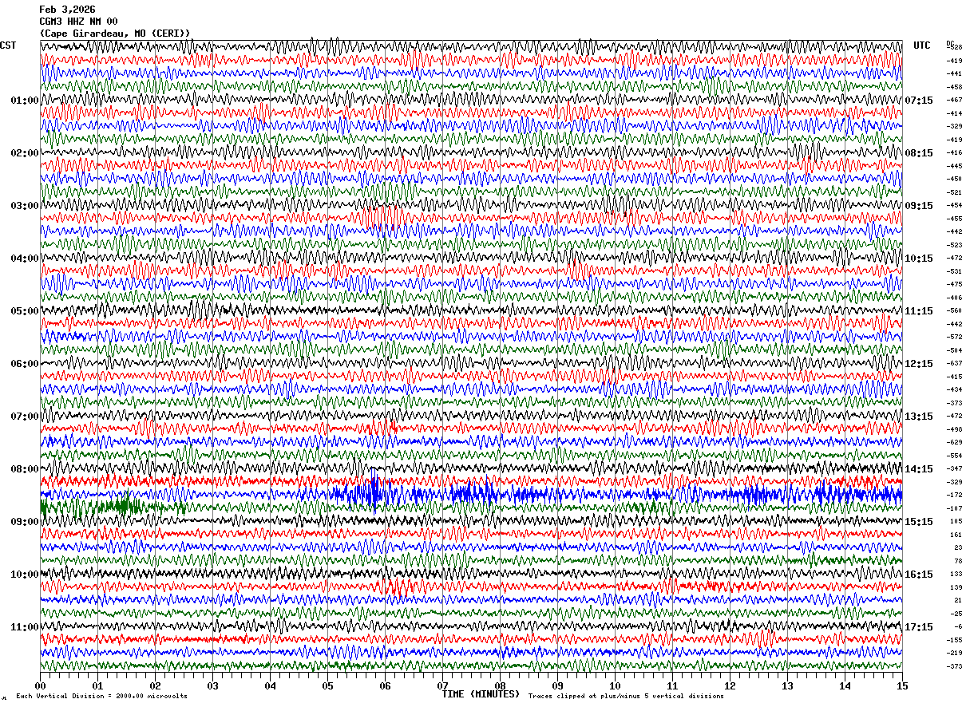Click the date text "Feb 3,2026"
This screenshot has width=966, height=707.
tap(67, 10)
